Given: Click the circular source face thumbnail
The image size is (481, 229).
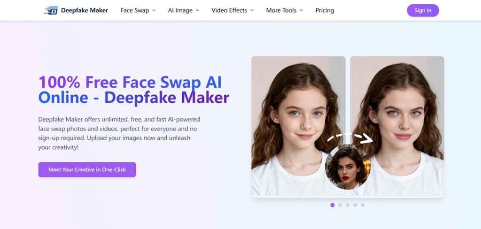Looking at the screenshot, I should tap(348, 168).
